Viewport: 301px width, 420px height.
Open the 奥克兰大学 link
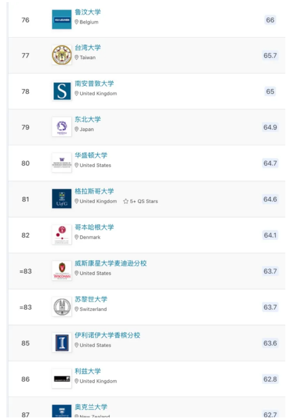91,407
